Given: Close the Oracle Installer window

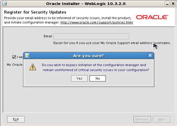Looking at the screenshot, I should [173, 4].
